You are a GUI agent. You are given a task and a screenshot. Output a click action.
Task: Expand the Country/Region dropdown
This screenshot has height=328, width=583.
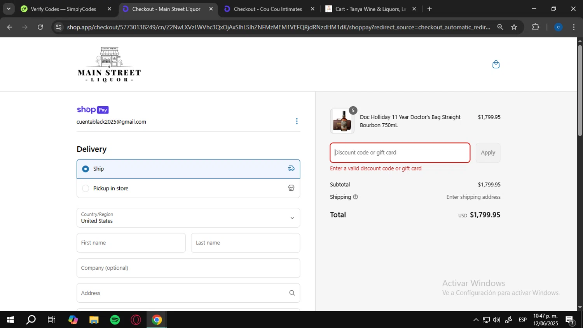tap(188, 218)
